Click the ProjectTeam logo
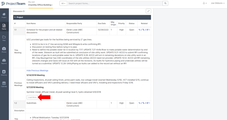 [13, 4]
